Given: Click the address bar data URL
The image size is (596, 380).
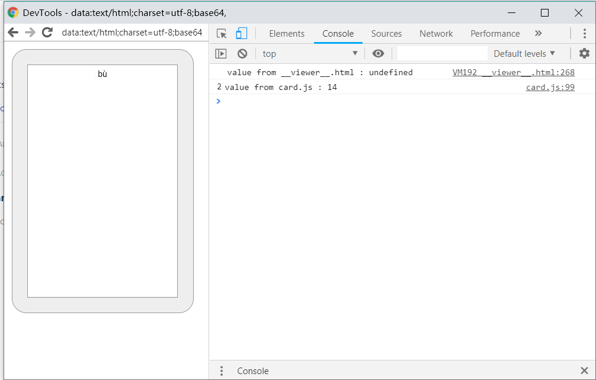Looking at the screenshot, I should click(132, 33).
